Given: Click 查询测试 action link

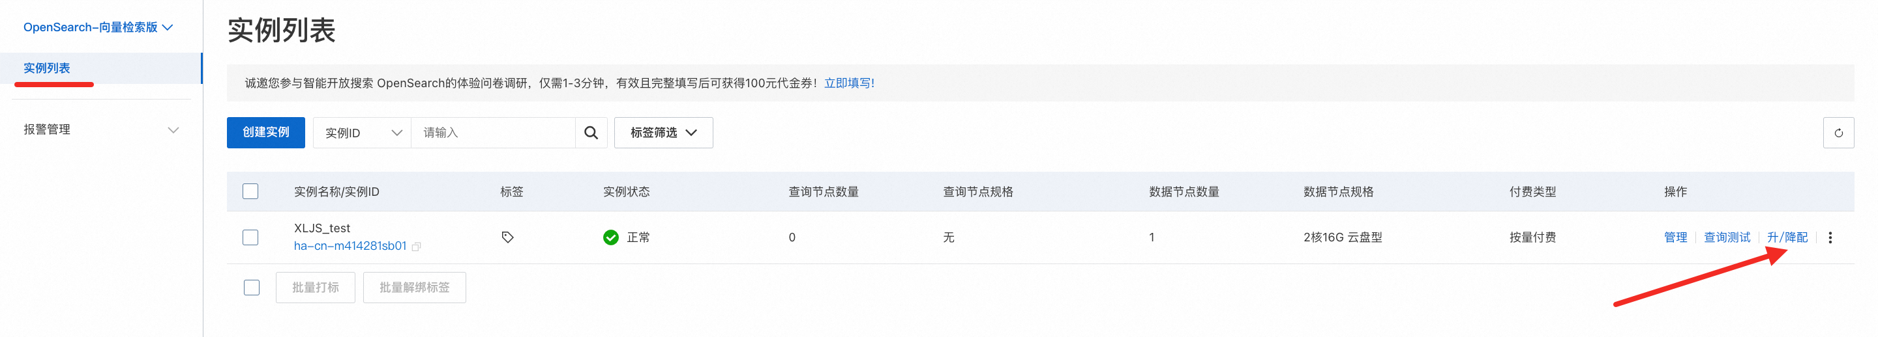Looking at the screenshot, I should (1726, 237).
